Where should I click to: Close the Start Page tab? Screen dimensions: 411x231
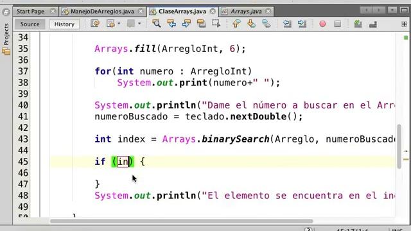click(x=53, y=12)
